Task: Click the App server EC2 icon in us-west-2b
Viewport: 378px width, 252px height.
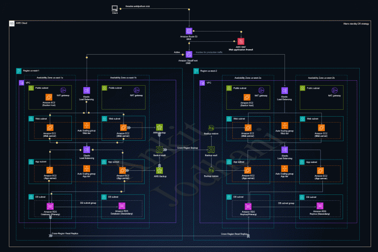Action: [x=320, y=170]
